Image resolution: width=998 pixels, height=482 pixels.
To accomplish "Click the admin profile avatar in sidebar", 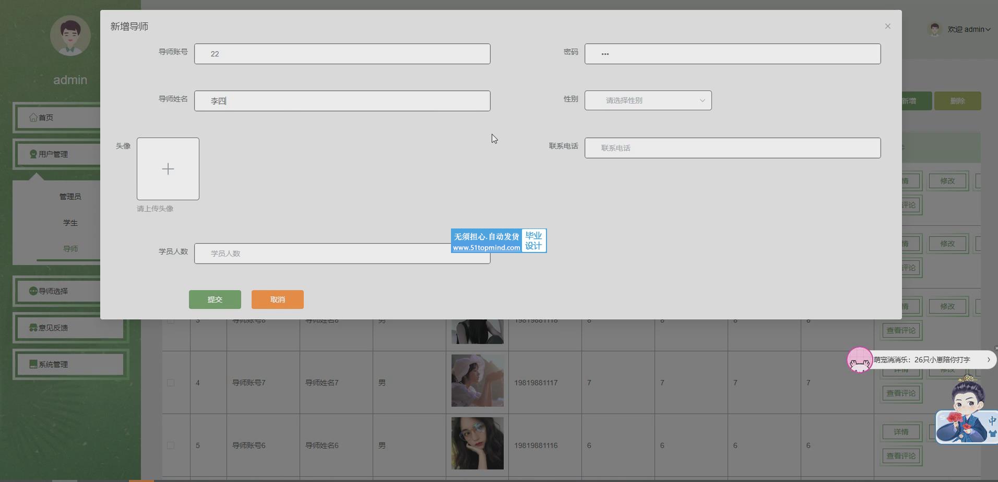I will click(x=70, y=35).
